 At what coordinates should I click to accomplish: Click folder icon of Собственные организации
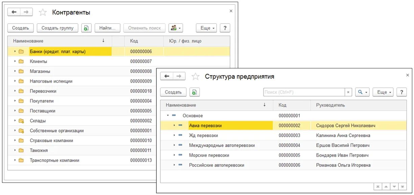click(21, 131)
